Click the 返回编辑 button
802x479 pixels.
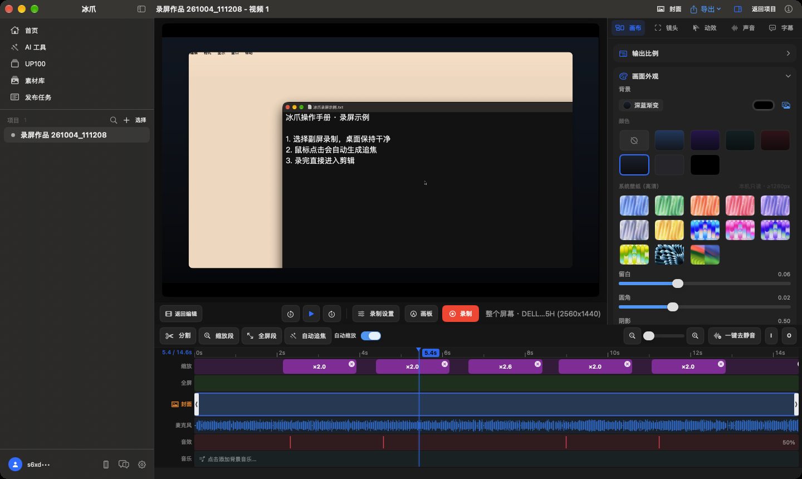click(181, 314)
